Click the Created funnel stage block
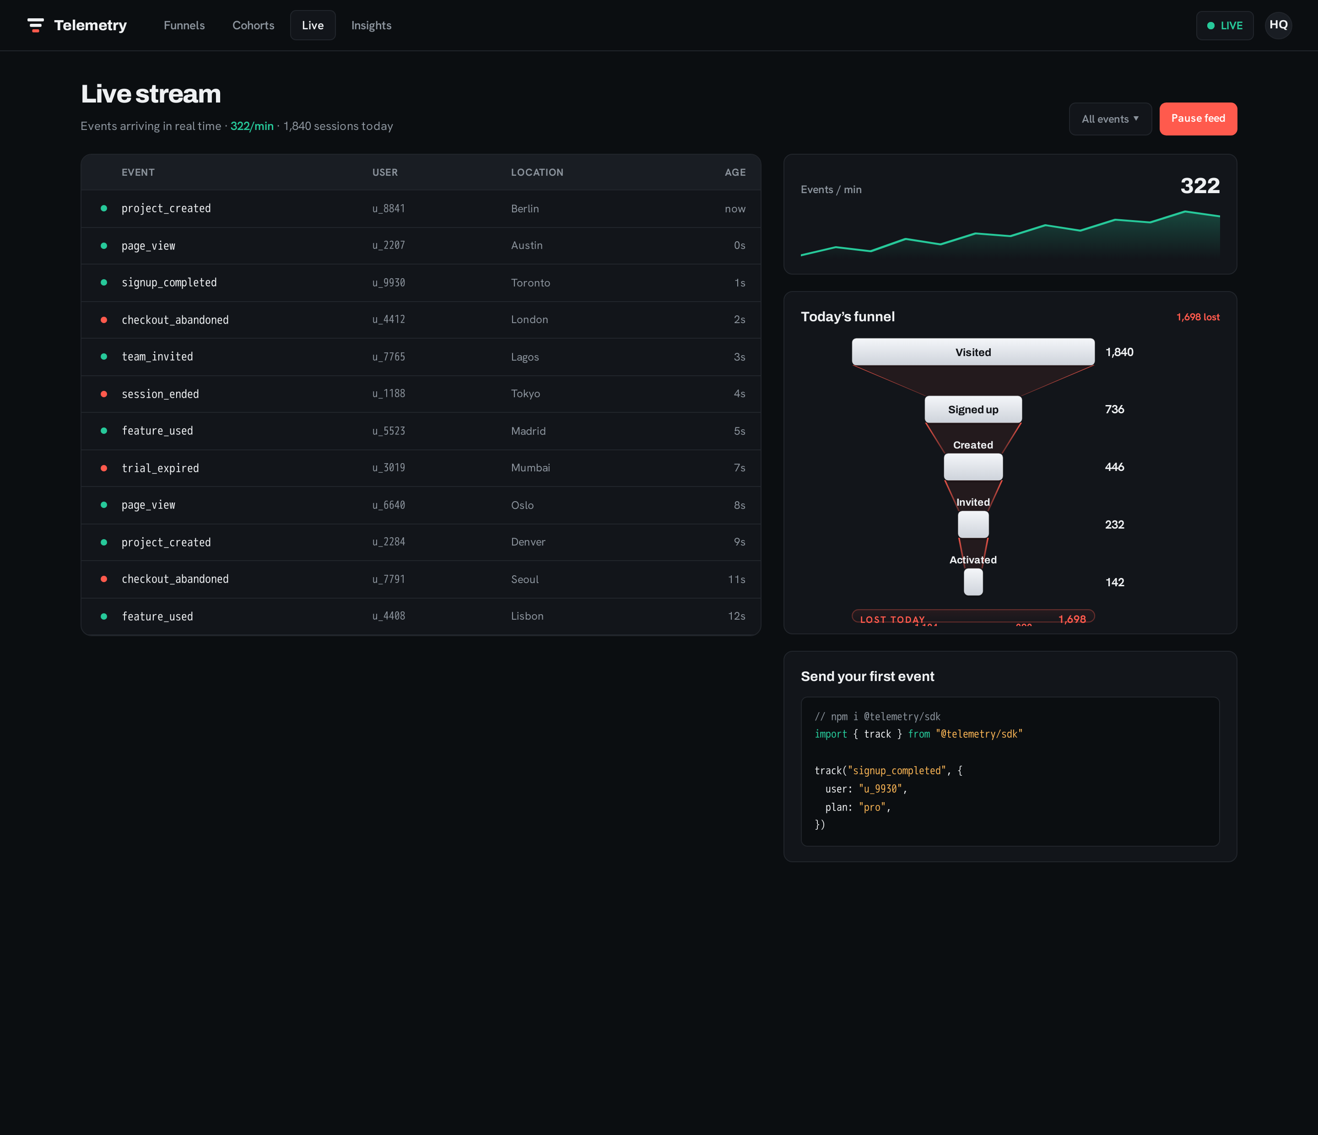 (x=973, y=467)
